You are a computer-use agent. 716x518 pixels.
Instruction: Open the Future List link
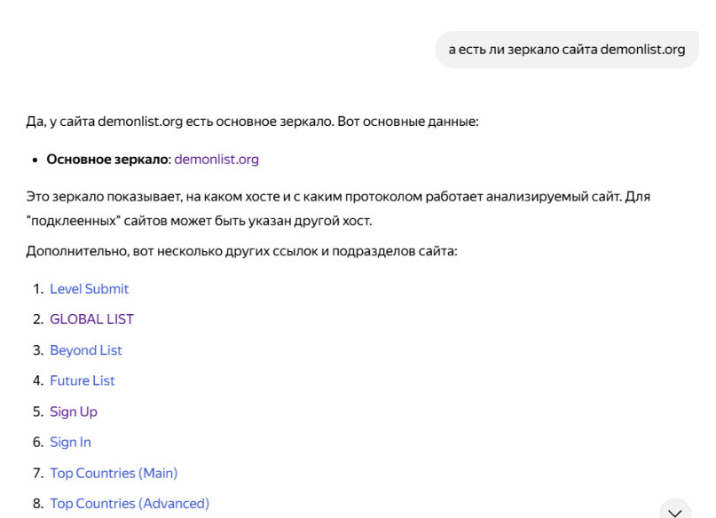click(x=83, y=381)
